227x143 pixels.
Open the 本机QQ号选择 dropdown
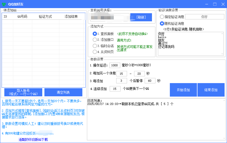109,17
